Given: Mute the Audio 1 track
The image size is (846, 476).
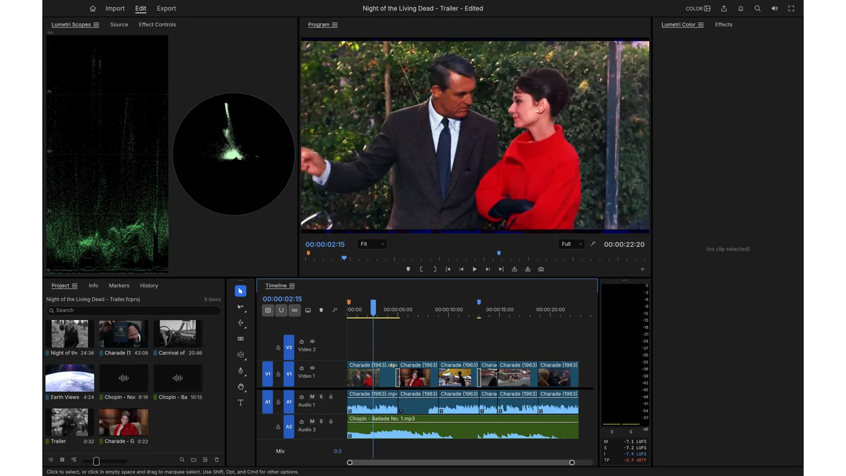Looking at the screenshot, I should click(312, 397).
